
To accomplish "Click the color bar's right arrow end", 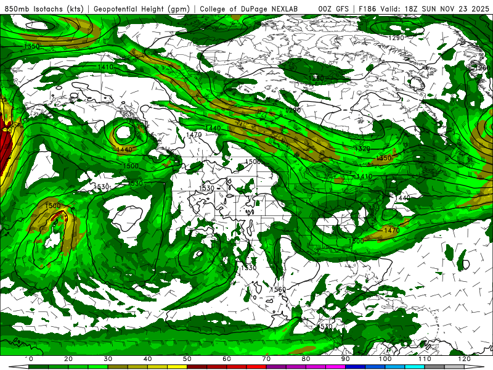I will [474, 367].
